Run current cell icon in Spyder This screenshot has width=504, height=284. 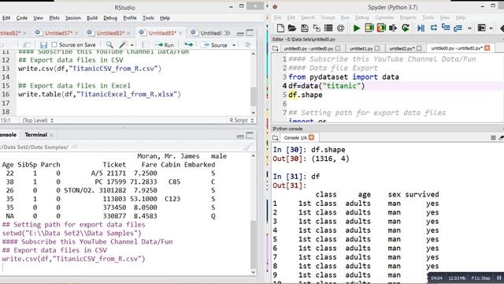click(369, 28)
